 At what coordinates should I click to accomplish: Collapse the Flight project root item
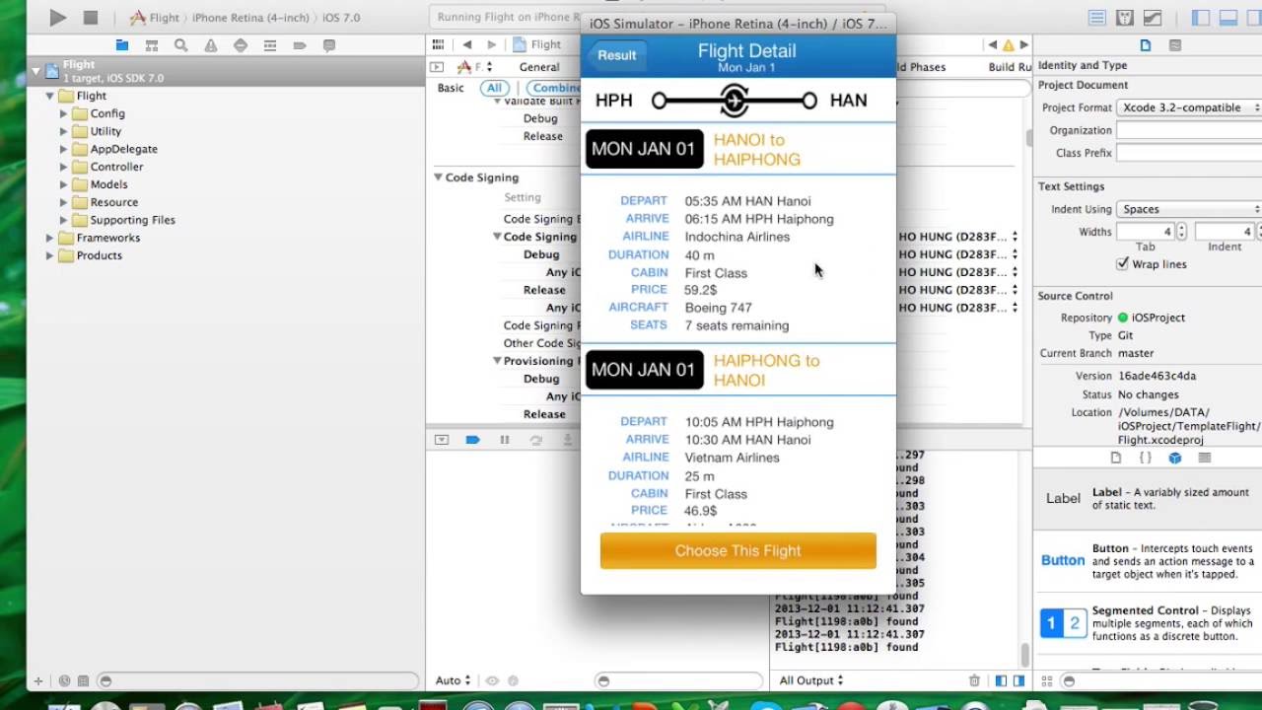coord(36,71)
